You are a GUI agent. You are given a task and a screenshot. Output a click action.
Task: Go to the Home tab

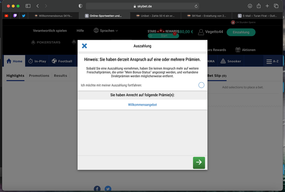[15, 61]
